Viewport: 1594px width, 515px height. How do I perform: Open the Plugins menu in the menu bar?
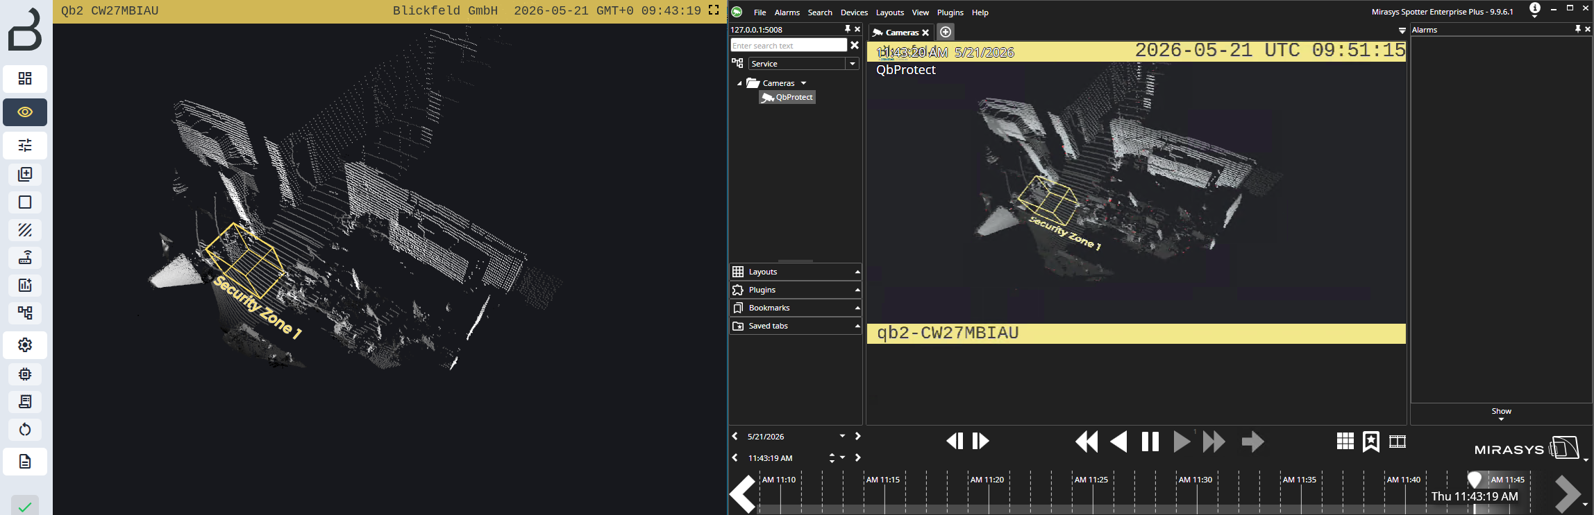click(950, 12)
